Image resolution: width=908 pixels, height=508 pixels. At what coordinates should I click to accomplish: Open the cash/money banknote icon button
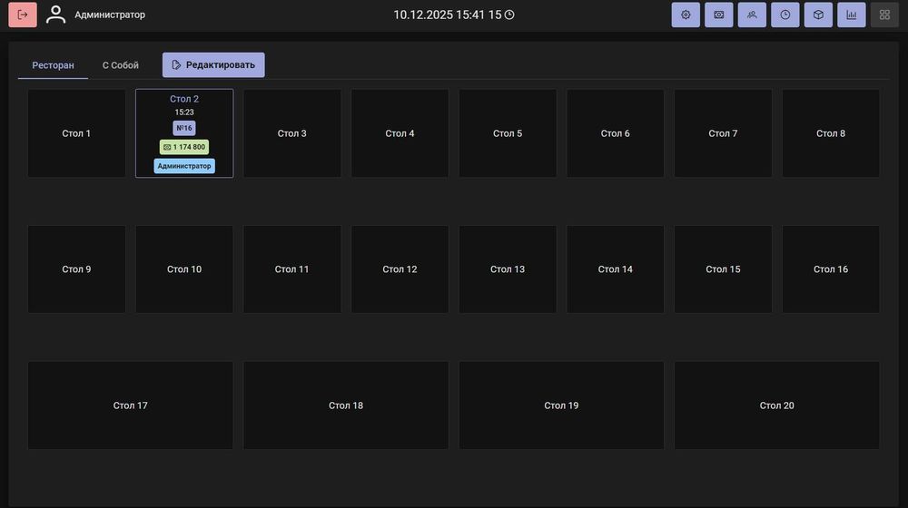click(718, 15)
